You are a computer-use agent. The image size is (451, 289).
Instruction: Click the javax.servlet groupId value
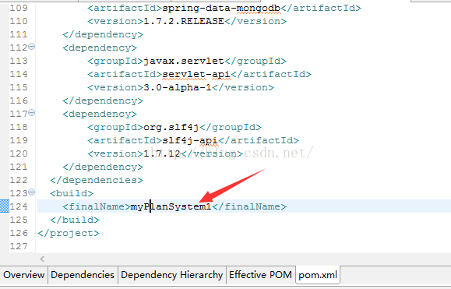(184, 61)
